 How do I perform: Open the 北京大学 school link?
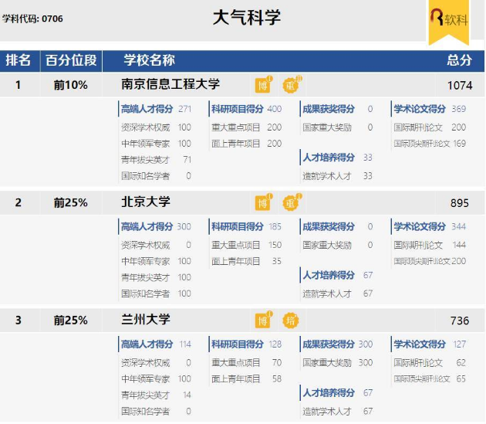[x=146, y=202]
